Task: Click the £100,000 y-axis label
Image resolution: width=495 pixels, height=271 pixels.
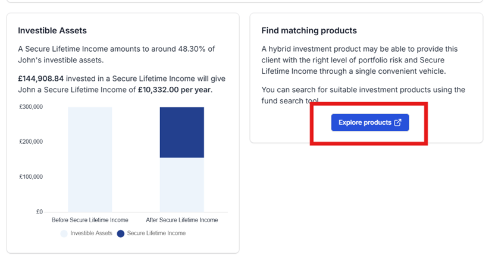Action: tap(31, 177)
